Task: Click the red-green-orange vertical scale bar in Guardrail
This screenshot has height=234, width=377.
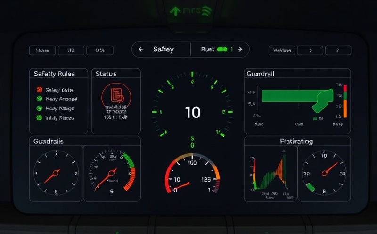Action: coord(345,101)
